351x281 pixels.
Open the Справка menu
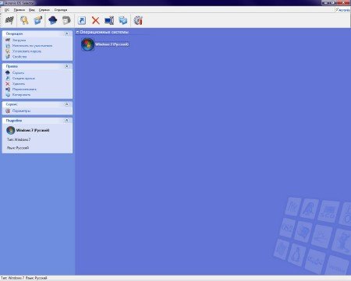pos(61,10)
